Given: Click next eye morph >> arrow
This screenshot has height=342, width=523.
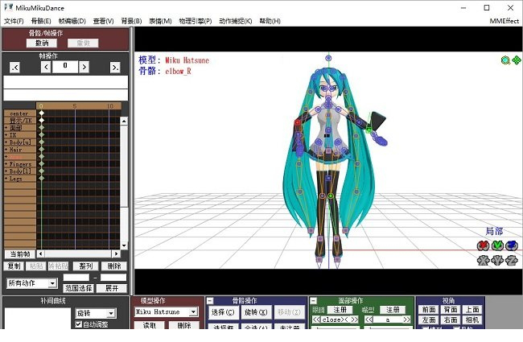Looking at the screenshot, I should (x=355, y=319).
